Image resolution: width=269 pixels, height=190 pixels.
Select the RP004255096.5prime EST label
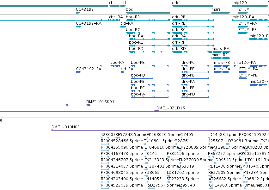122,147
